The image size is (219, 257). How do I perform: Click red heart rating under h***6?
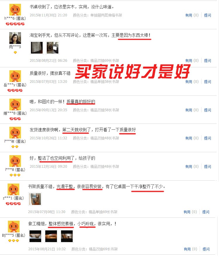(x=15, y=24)
